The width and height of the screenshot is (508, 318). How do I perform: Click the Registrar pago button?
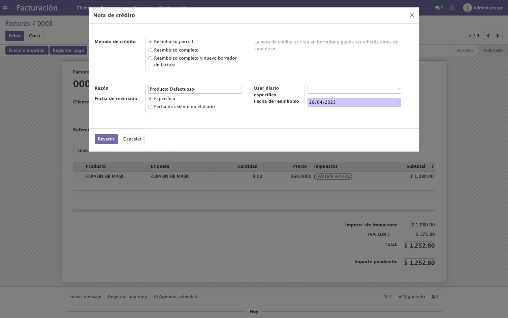68,51
